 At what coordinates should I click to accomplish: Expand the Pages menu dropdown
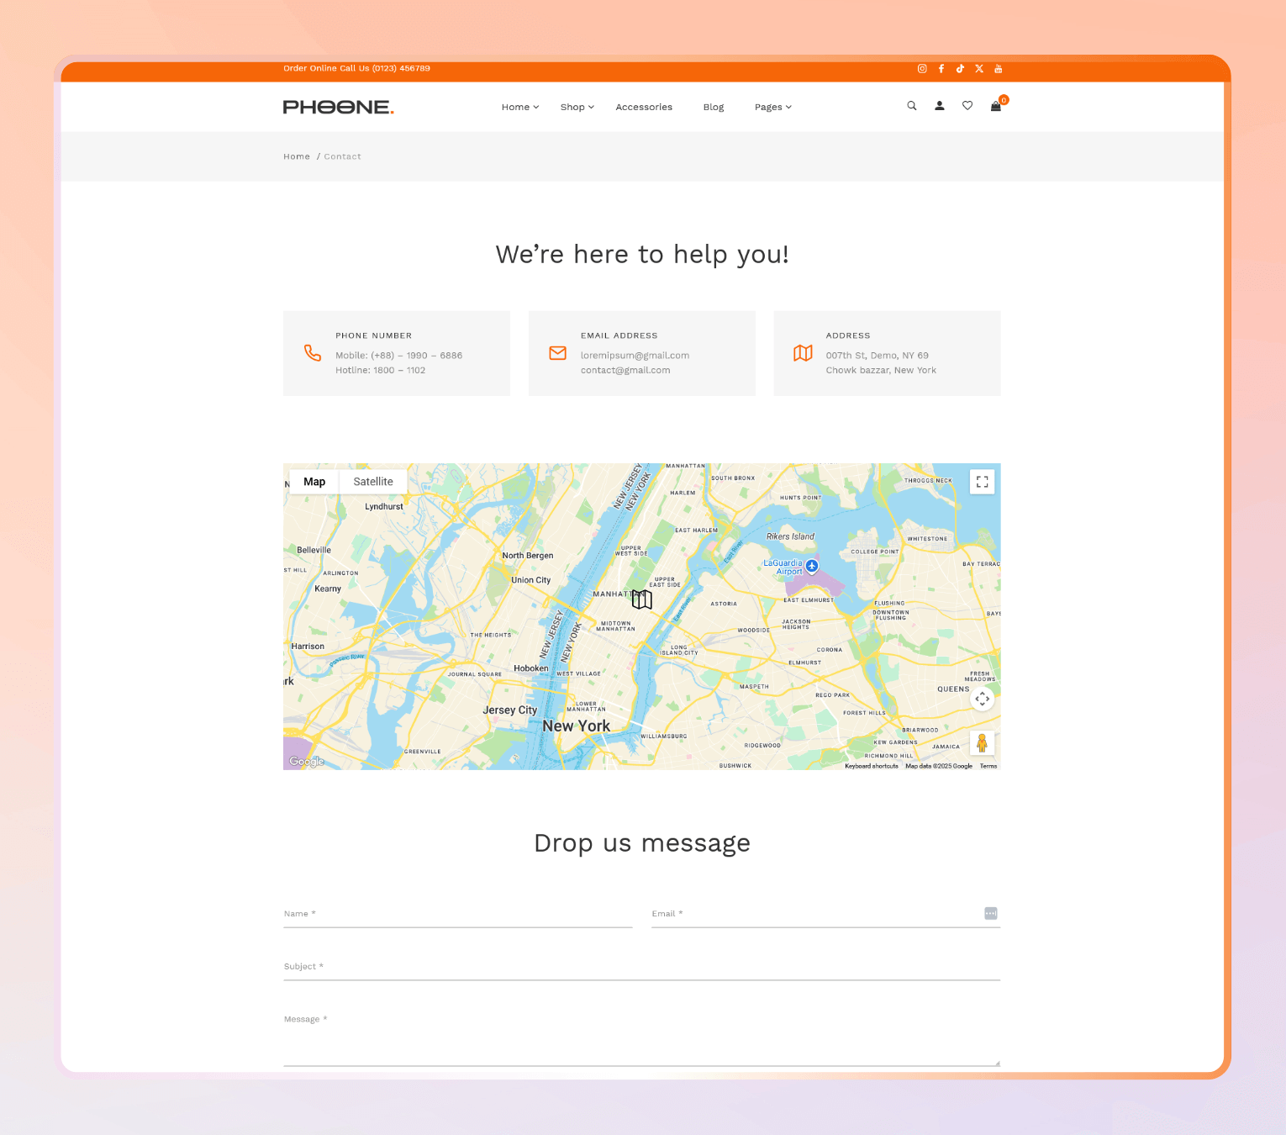[773, 107]
